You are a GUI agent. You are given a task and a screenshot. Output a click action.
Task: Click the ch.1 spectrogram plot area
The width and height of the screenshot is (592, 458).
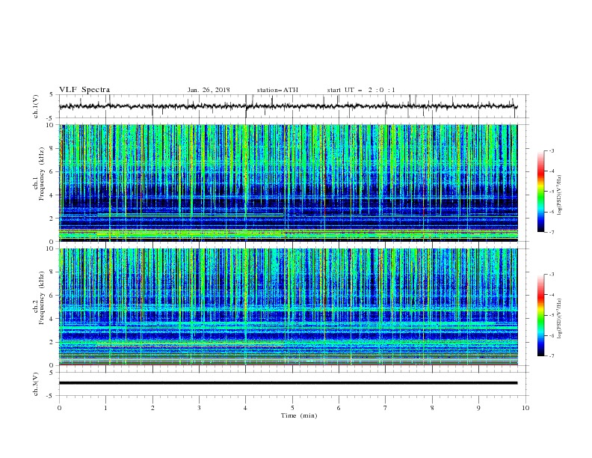pyautogui.click(x=289, y=183)
